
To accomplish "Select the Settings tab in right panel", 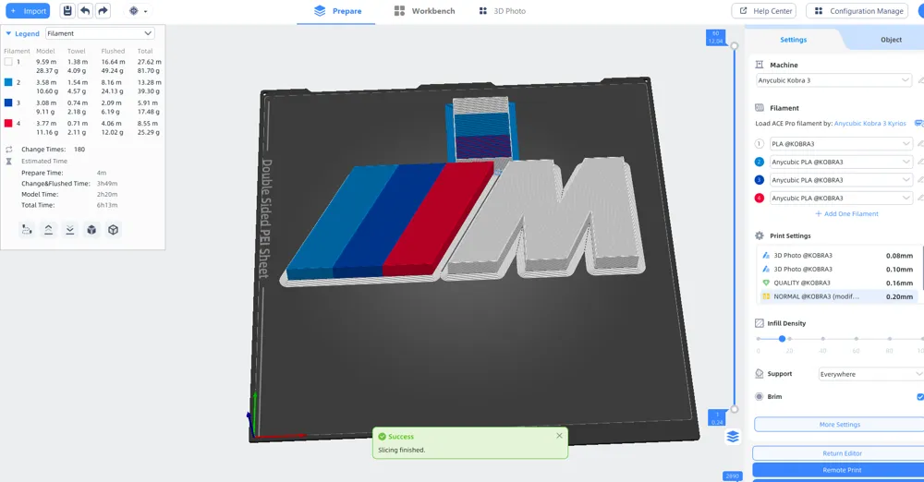I will click(793, 40).
